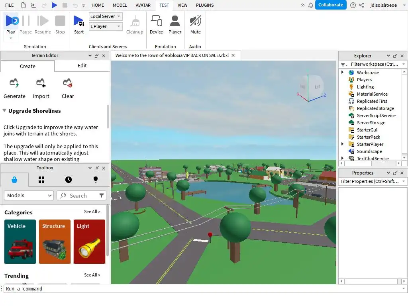The width and height of the screenshot is (408, 306).
Task: Click the Filter Properties field
Action: coord(370,181)
